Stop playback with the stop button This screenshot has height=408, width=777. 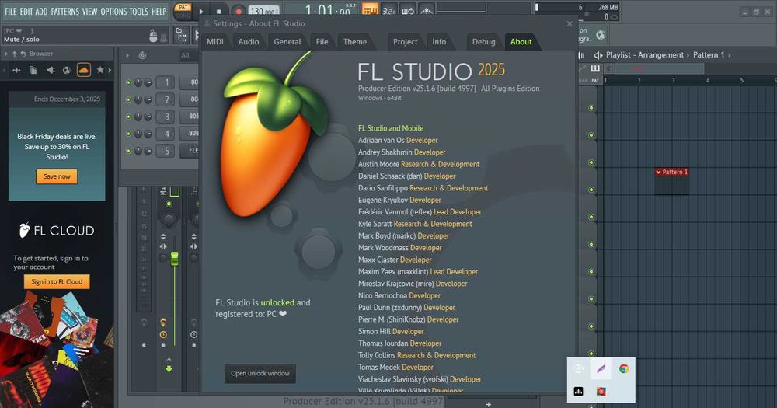click(219, 11)
